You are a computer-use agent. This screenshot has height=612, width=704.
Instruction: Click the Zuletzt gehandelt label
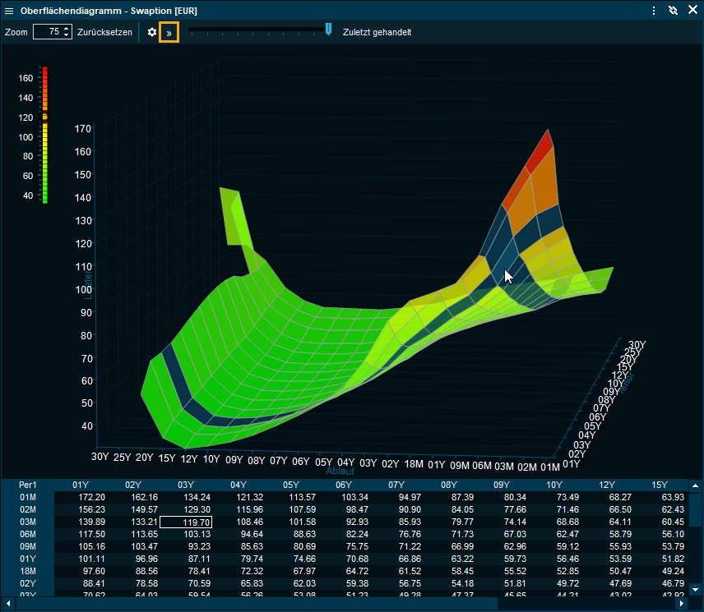pyautogui.click(x=377, y=32)
